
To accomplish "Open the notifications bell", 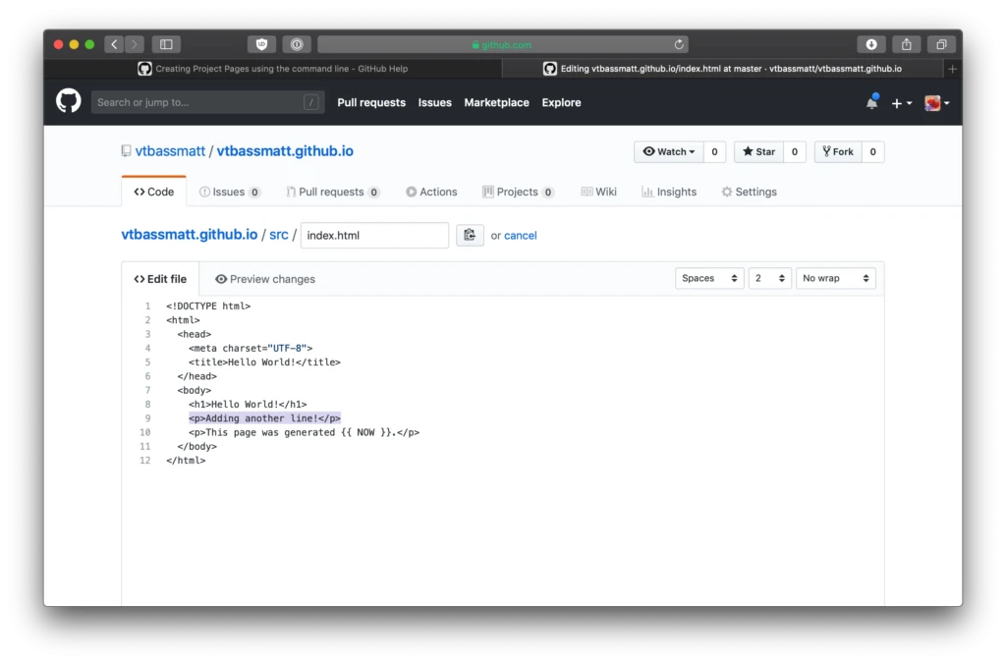I will (871, 102).
